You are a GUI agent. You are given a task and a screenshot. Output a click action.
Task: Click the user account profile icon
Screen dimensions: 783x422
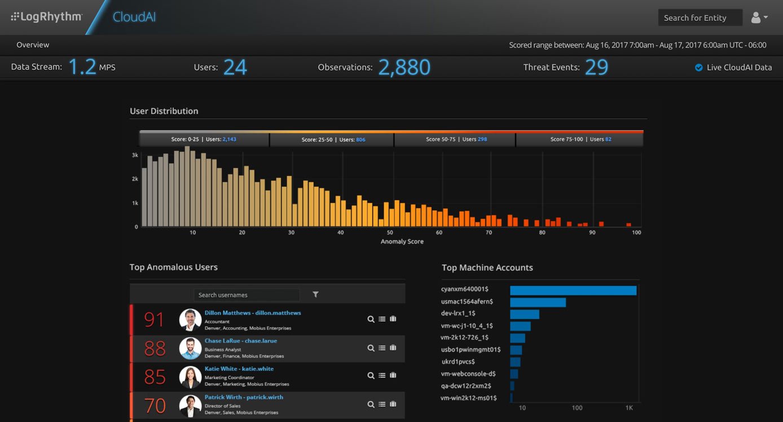[x=755, y=17]
